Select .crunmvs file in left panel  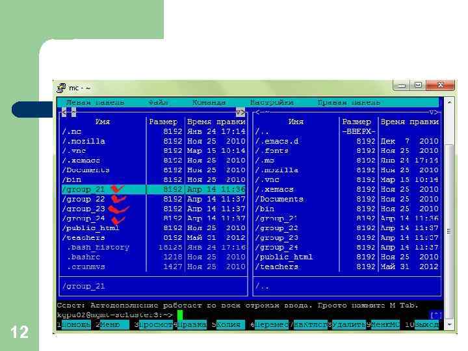click(153, 266)
